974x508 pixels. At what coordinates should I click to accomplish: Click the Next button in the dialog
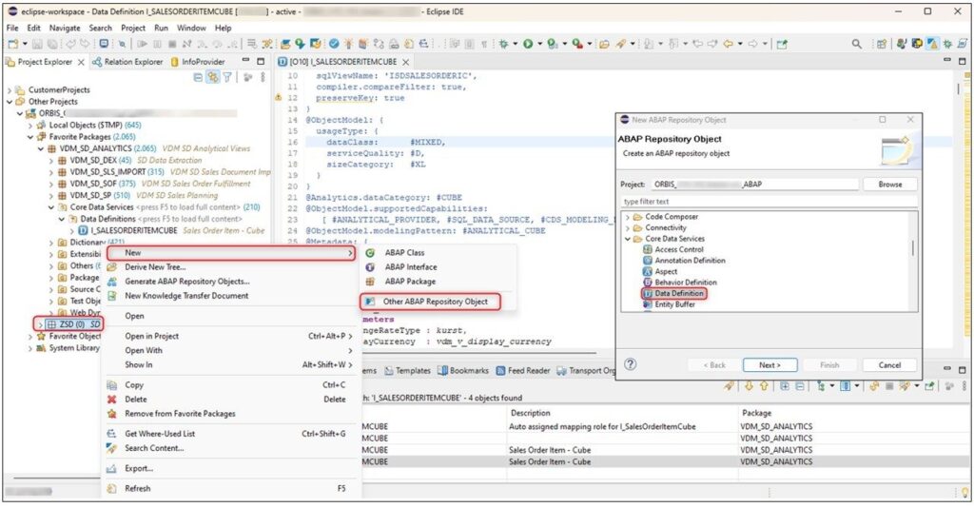[769, 365]
